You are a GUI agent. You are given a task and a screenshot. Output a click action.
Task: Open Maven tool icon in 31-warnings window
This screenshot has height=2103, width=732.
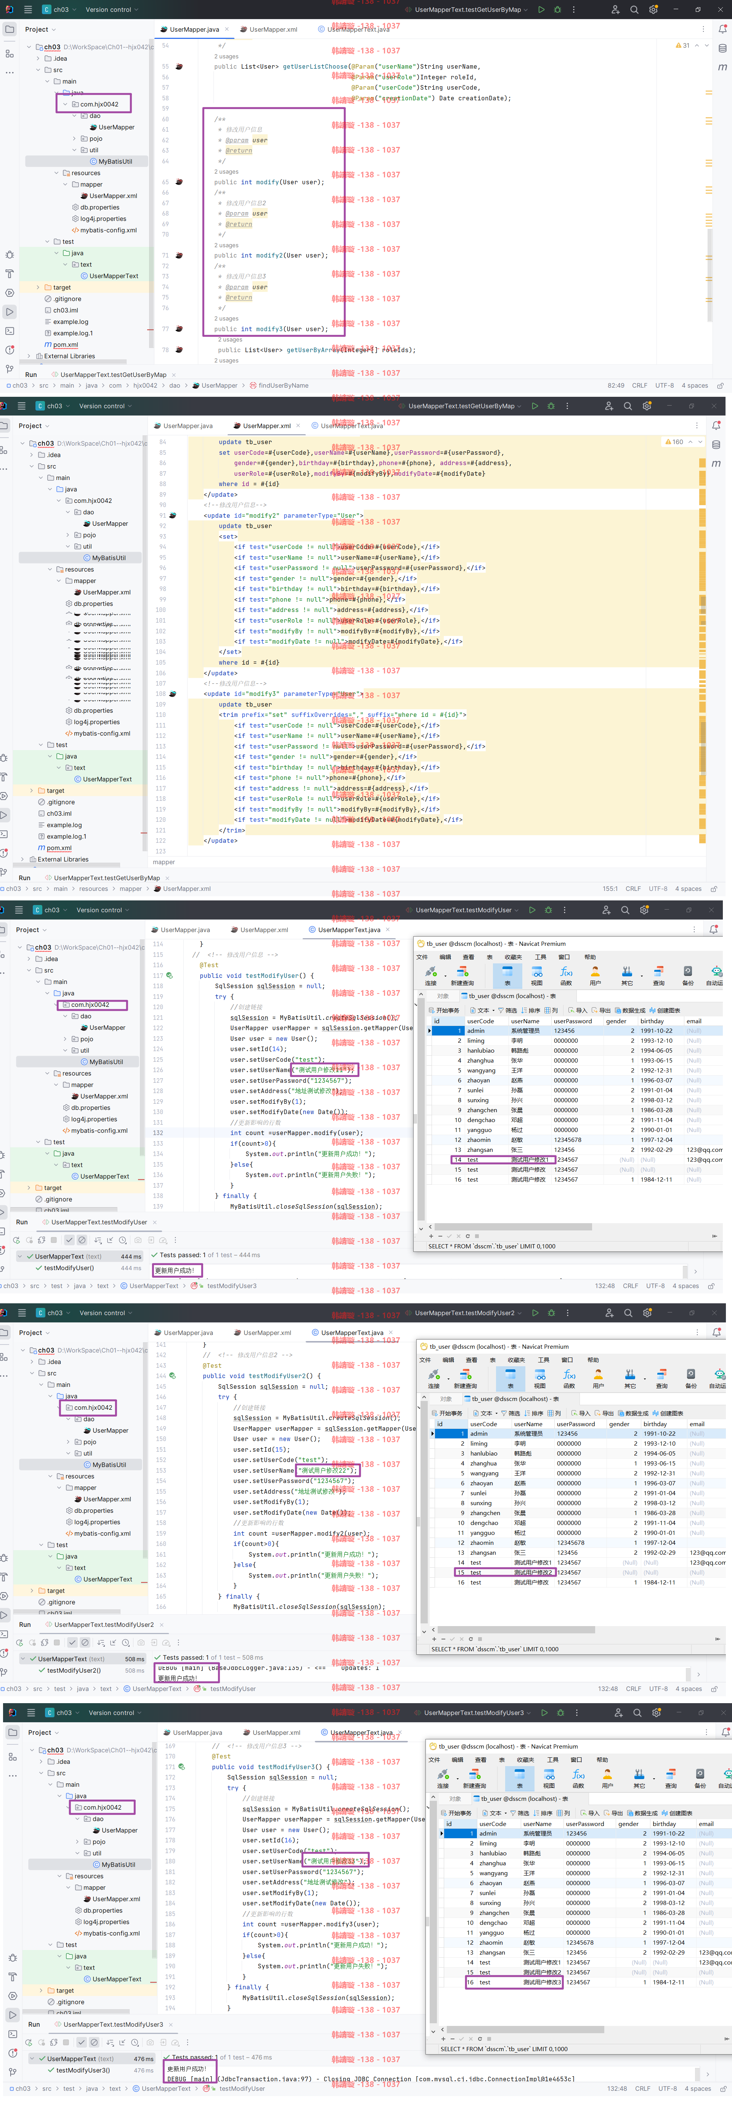coord(722,67)
